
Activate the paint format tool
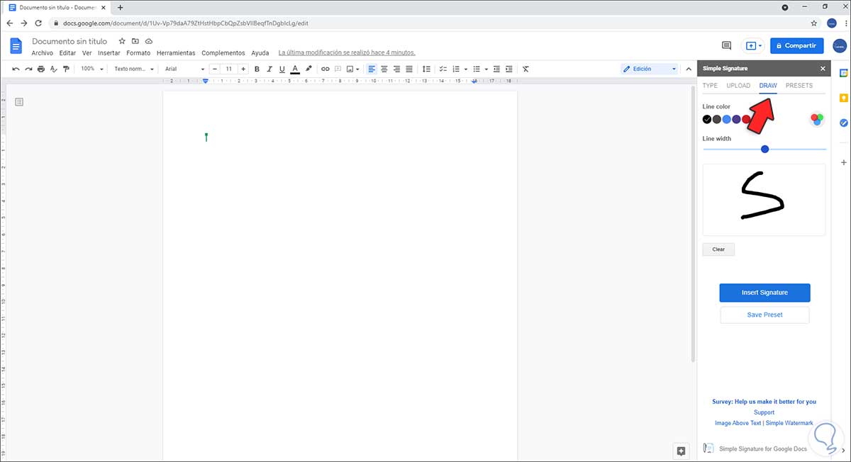67,69
